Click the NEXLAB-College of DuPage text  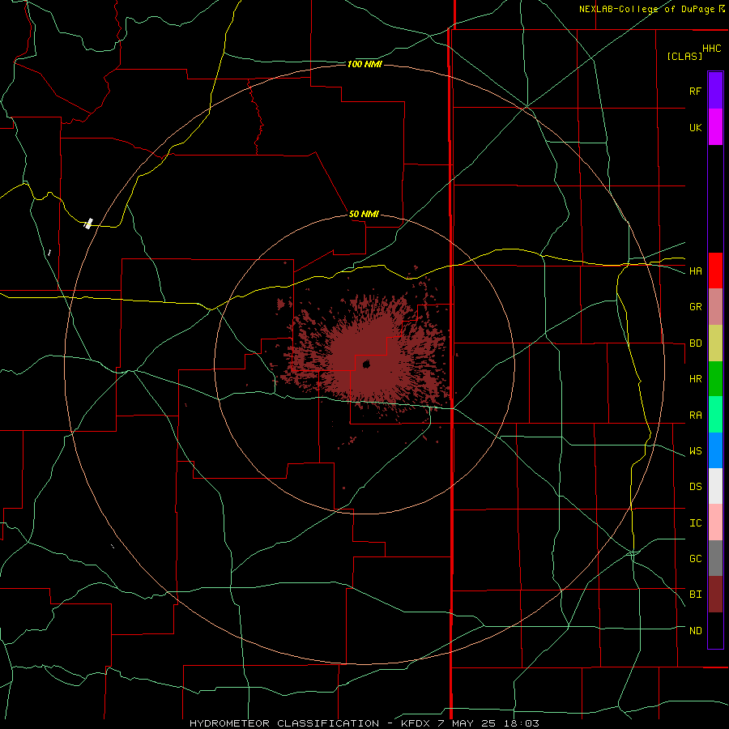tap(646, 9)
